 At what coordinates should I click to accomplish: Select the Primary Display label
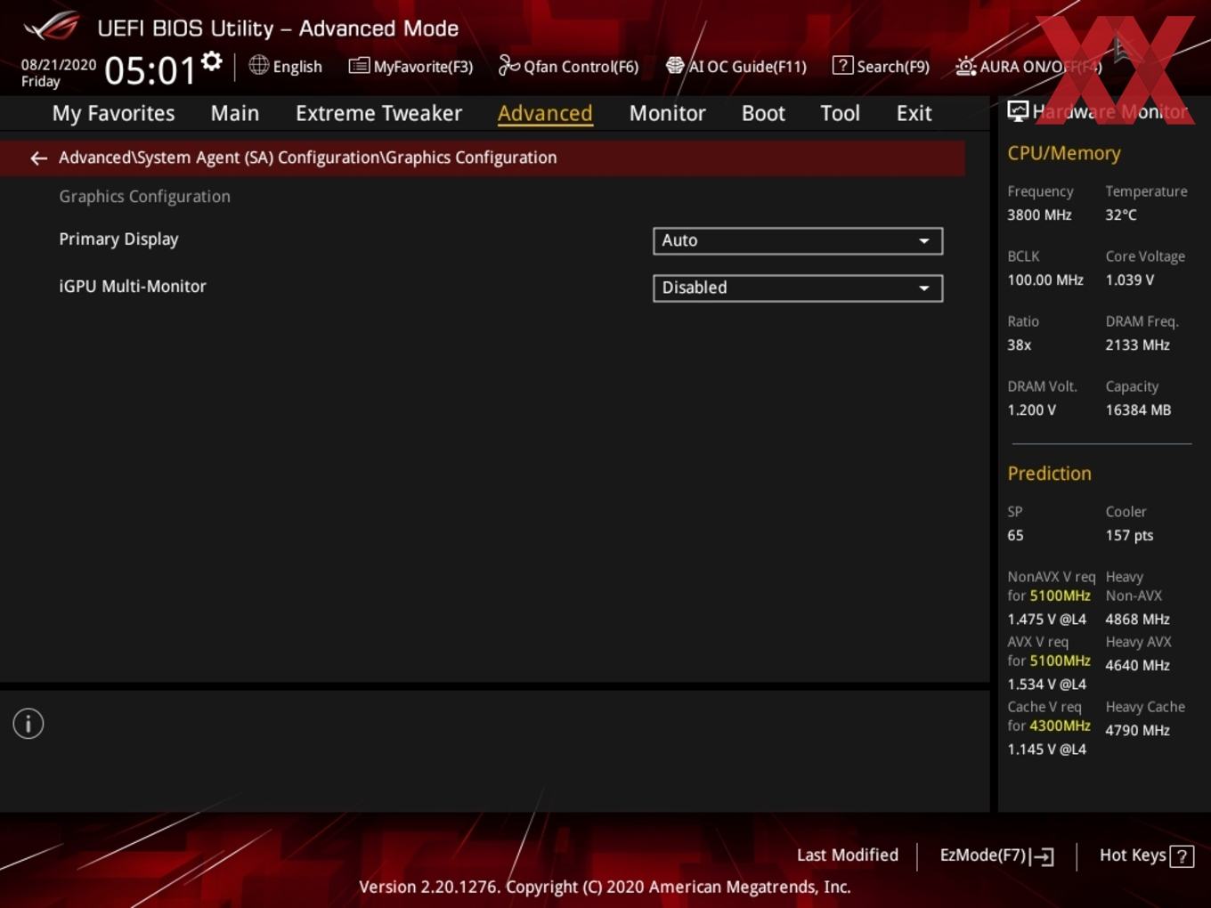tap(118, 239)
